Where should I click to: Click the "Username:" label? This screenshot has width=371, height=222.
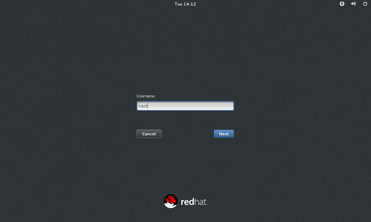(x=146, y=96)
